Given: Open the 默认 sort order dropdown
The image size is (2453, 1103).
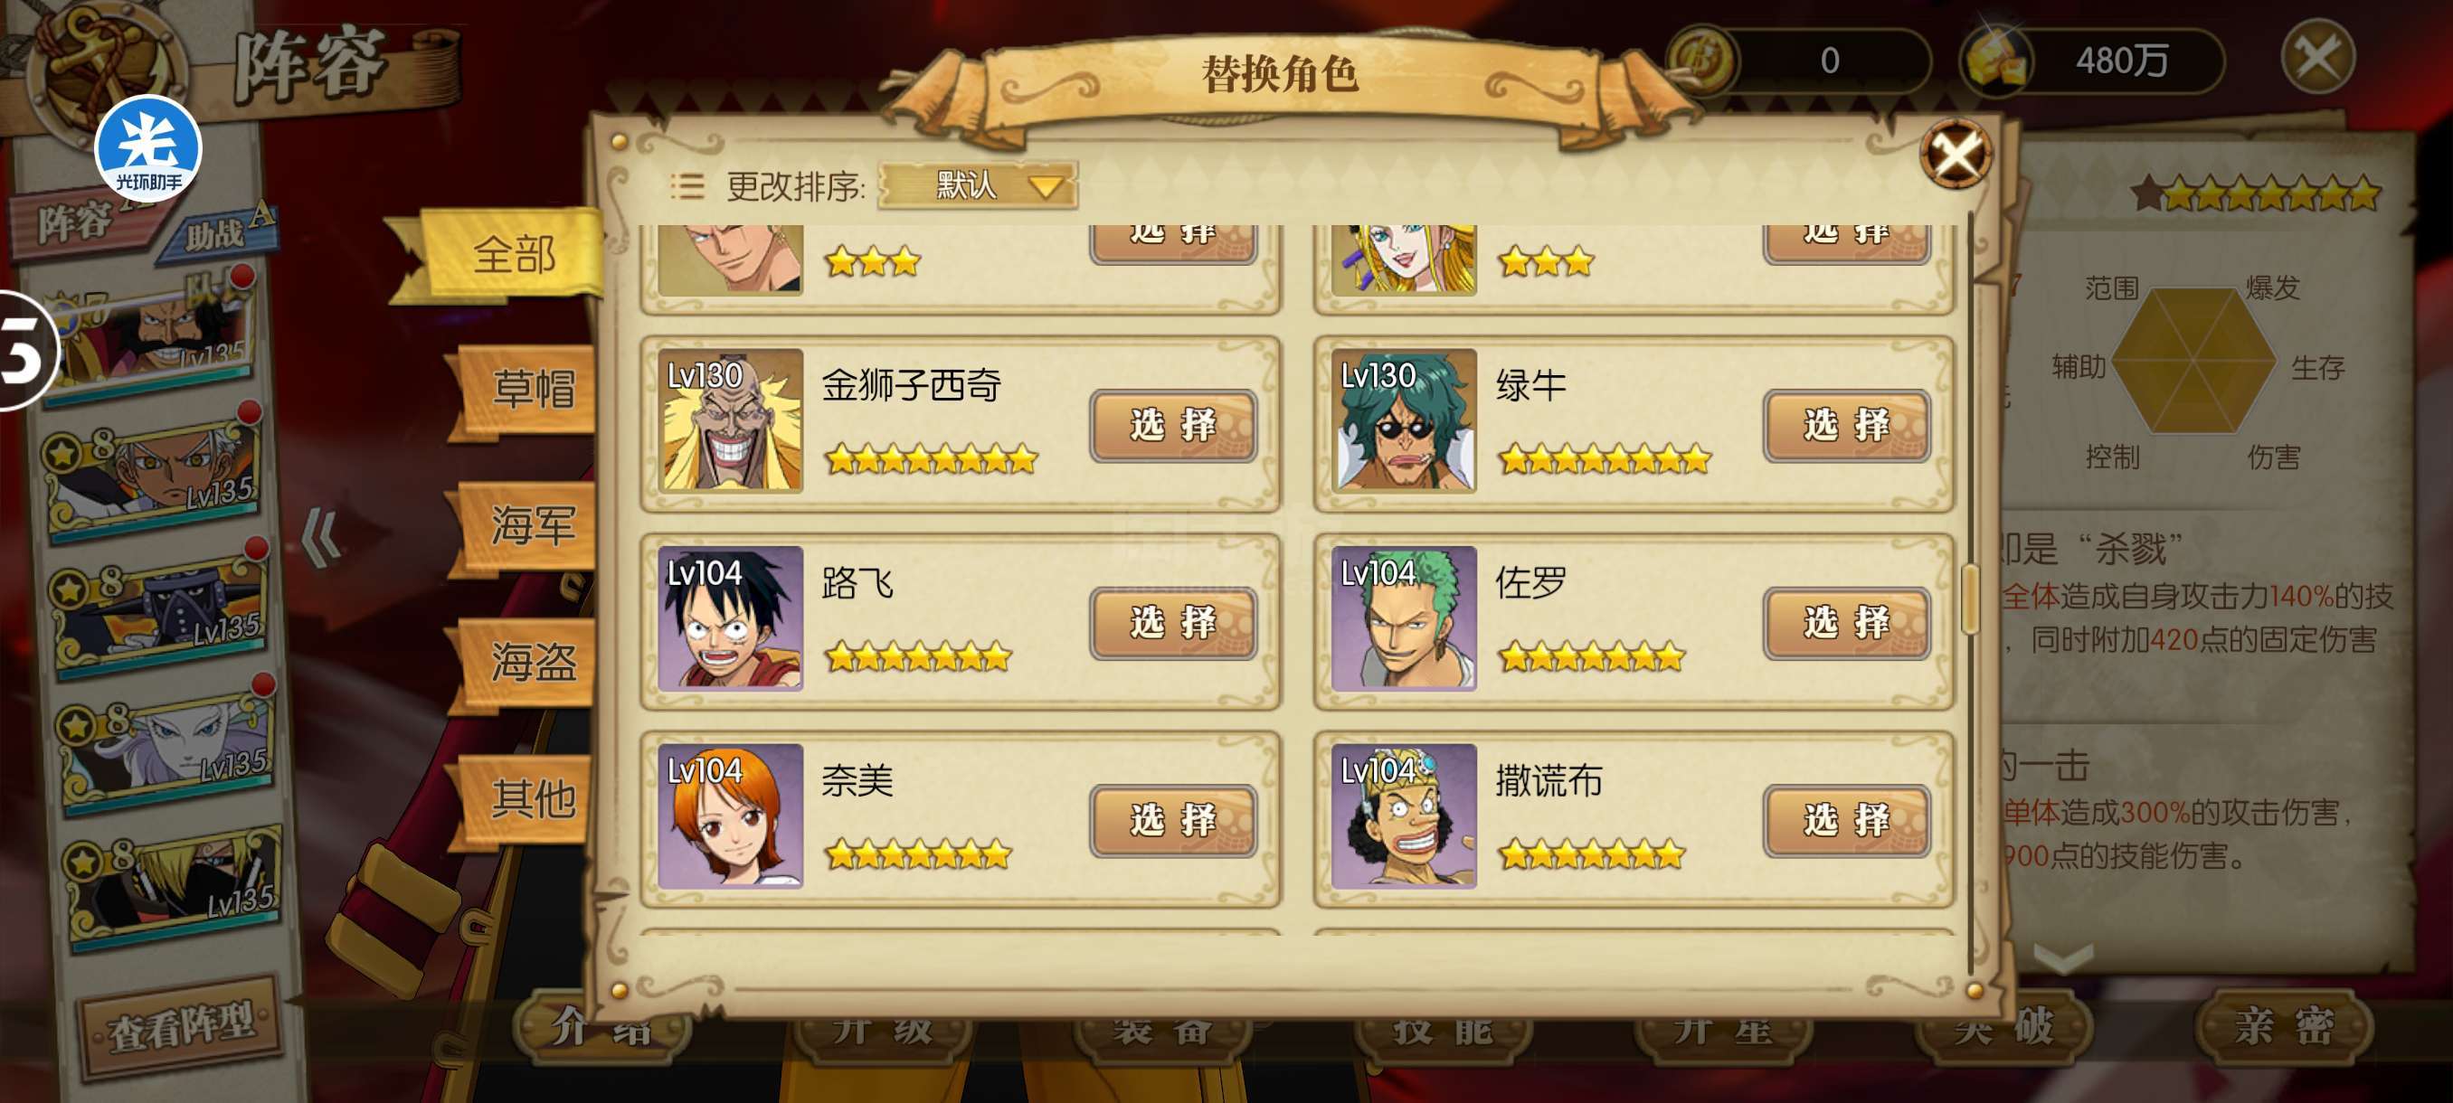Looking at the screenshot, I should coord(978,184).
